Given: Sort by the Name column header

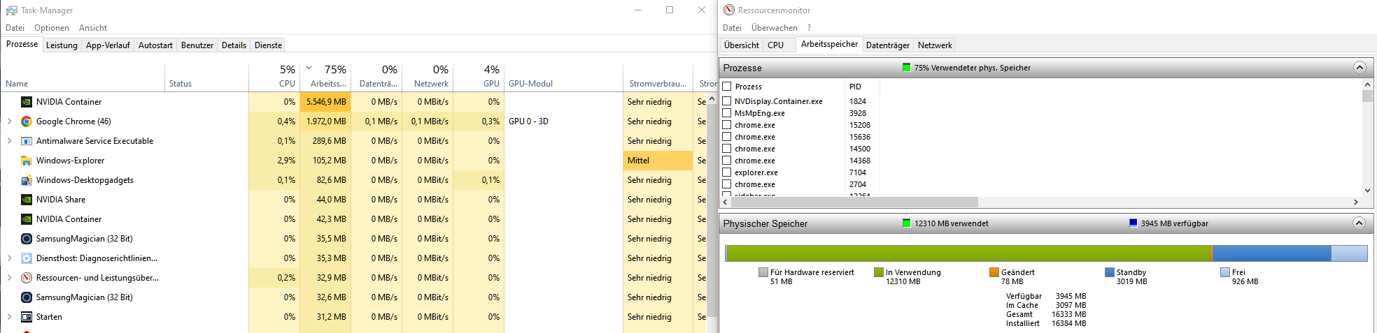Looking at the screenshot, I should point(83,77).
